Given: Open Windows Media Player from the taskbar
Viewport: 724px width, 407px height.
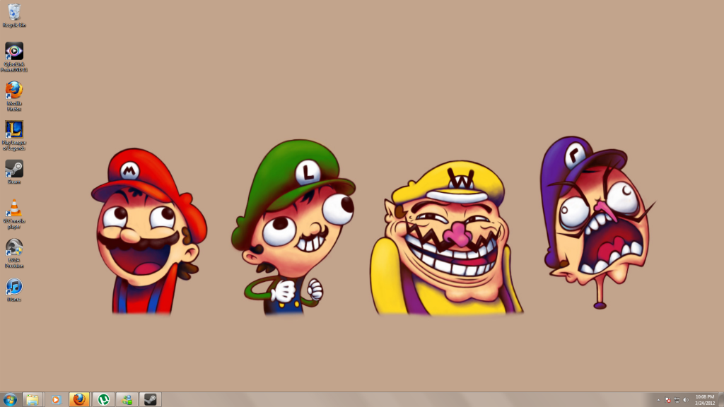Looking at the screenshot, I should click(x=56, y=400).
